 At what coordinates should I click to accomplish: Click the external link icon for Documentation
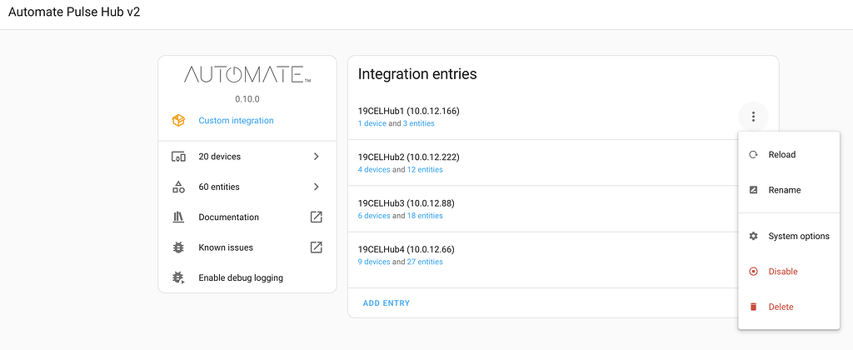pos(316,217)
